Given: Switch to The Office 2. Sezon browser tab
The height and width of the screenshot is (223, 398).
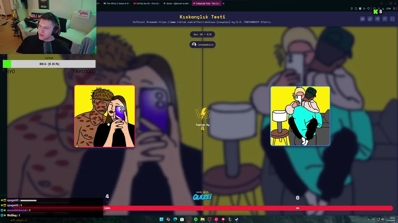Looking at the screenshot, I should tap(116, 3).
